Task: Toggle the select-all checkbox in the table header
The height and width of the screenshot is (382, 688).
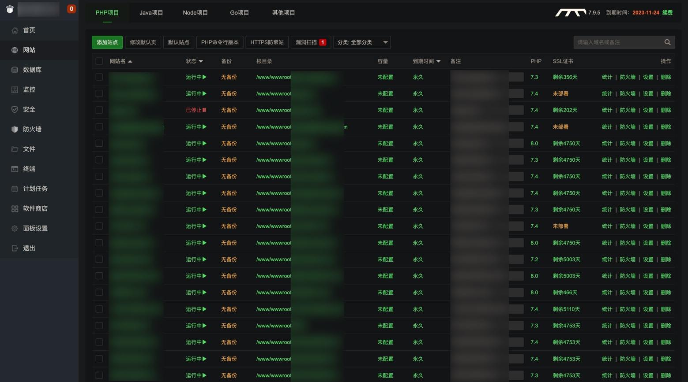Action: coord(99,61)
